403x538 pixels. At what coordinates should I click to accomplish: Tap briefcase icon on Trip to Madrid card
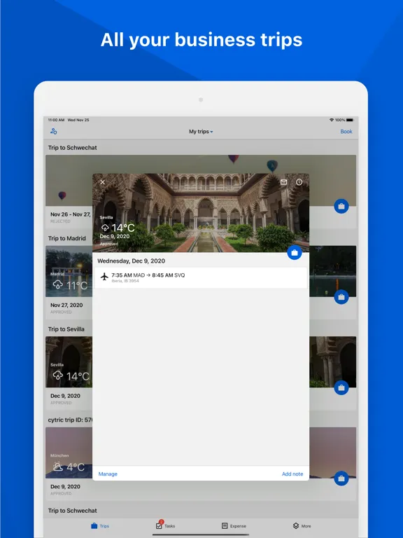click(341, 297)
